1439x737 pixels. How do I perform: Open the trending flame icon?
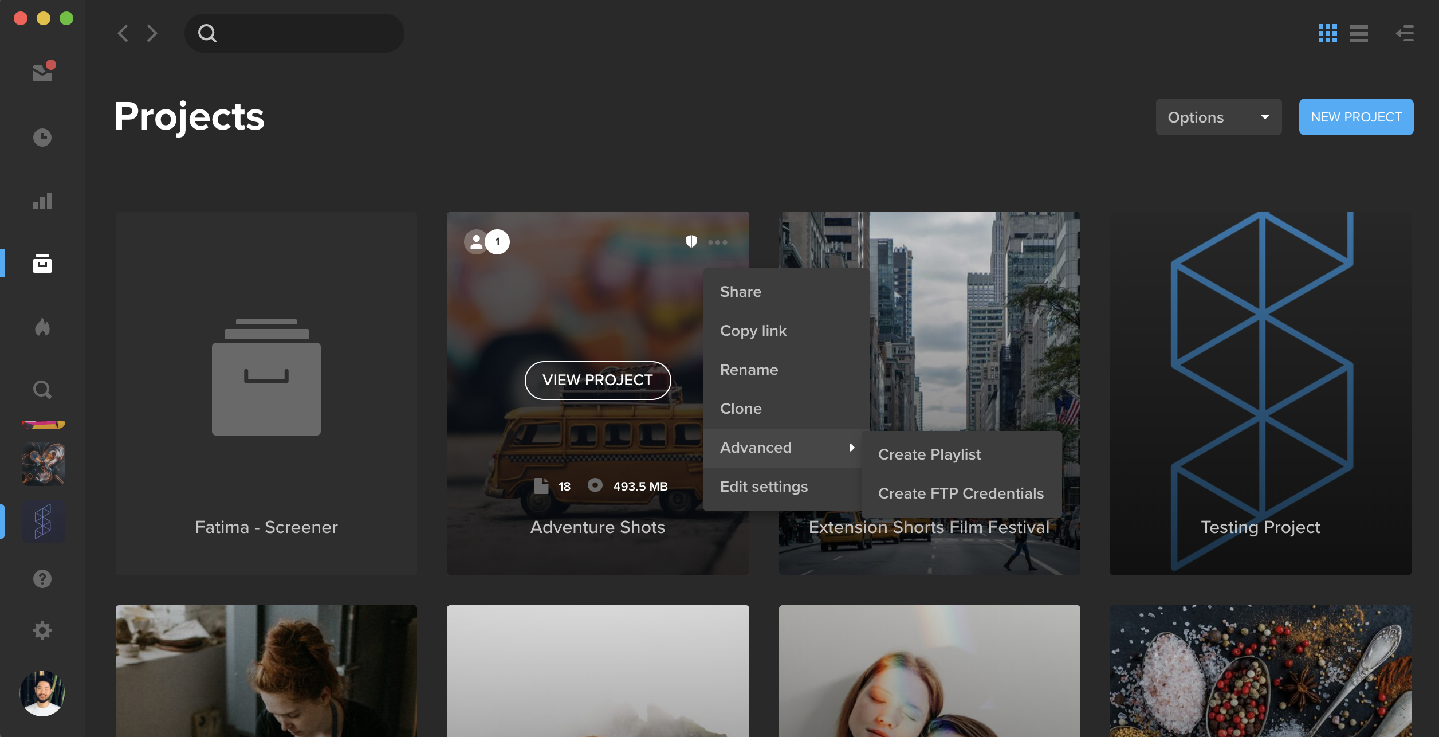(42, 327)
